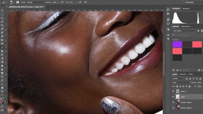Switch to the Channels tab

click(x=183, y=74)
